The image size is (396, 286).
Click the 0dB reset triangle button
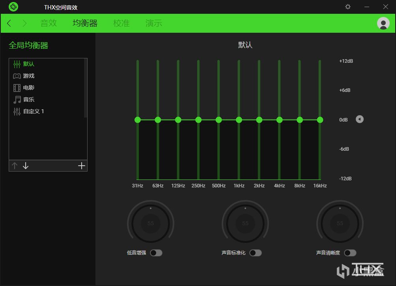point(359,119)
